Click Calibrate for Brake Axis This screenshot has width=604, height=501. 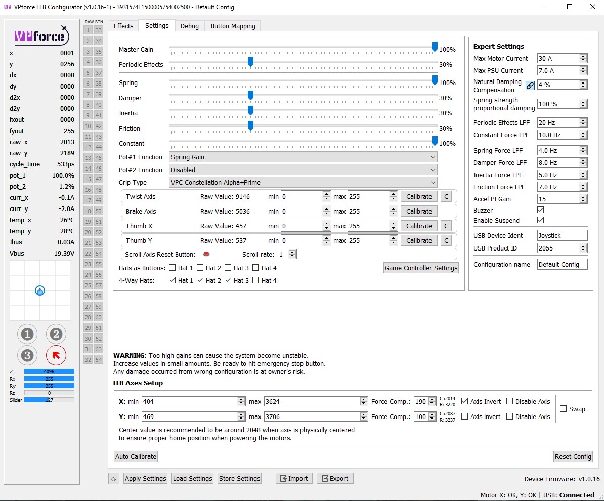click(x=419, y=211)
